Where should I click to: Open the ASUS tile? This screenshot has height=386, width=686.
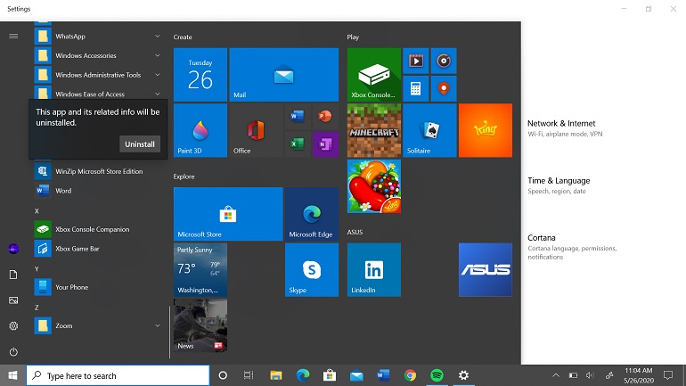click(485, 269)
